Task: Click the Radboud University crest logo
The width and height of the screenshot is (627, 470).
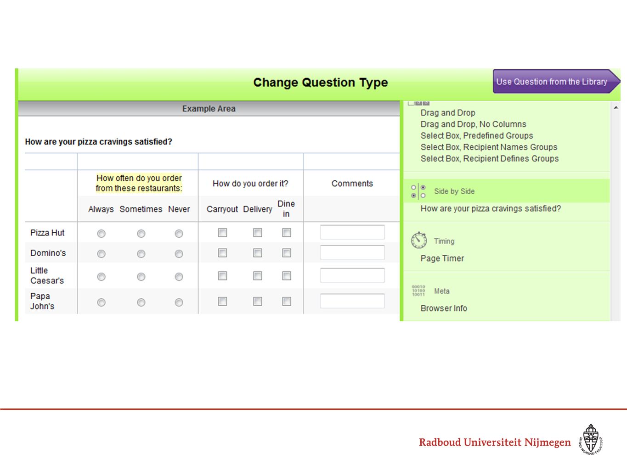Action: pos(591,439)
